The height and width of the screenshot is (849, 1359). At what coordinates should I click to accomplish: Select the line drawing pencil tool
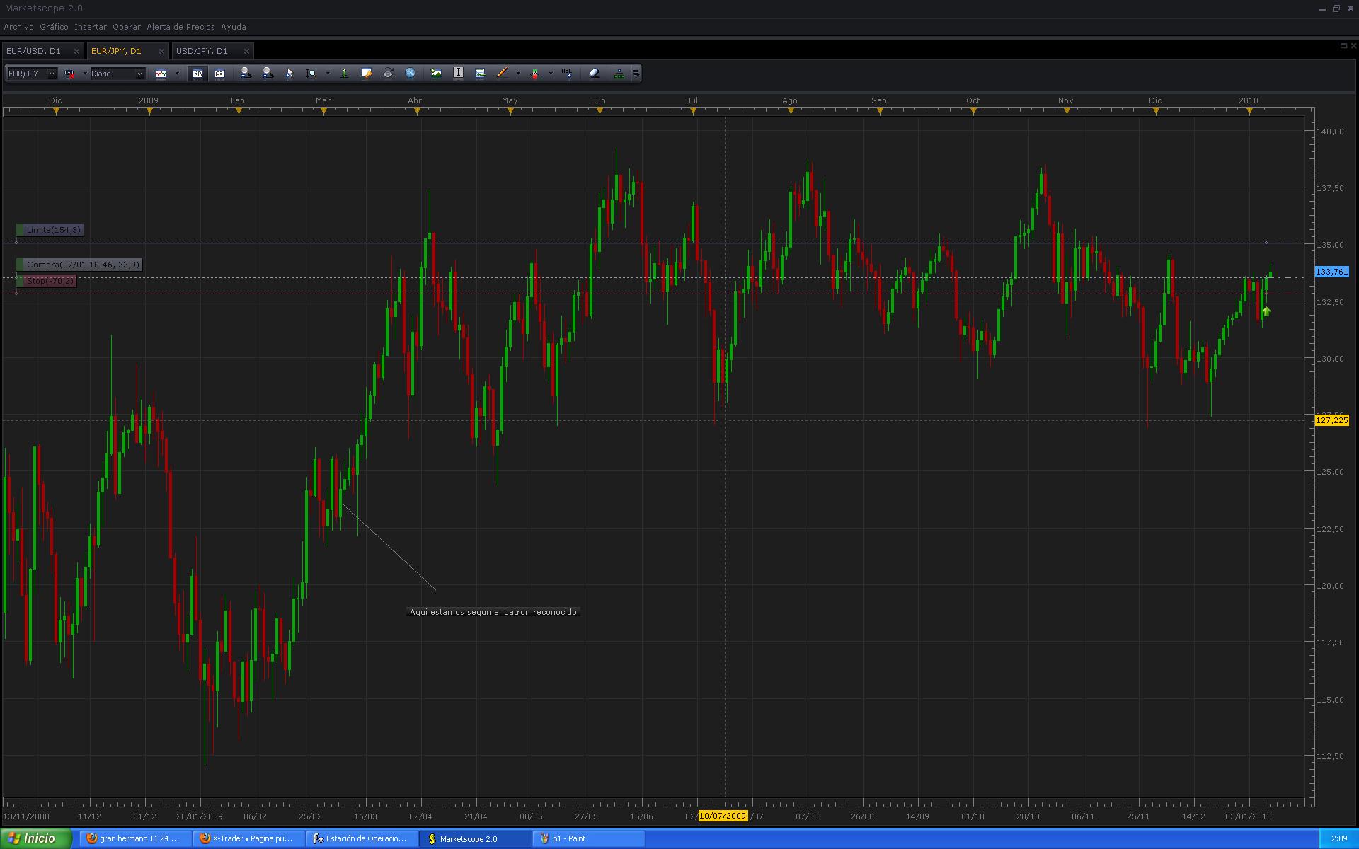(x=502, y=73)
